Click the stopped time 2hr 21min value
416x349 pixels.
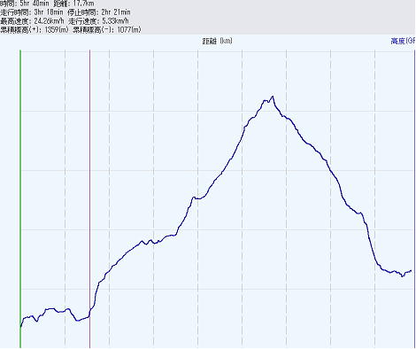point(116,12)
